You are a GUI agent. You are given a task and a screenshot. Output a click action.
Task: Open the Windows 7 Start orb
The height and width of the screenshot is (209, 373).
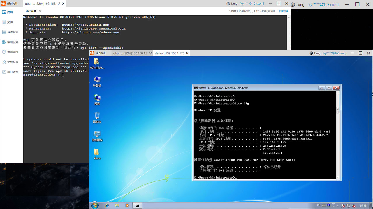click(x=95, y=205)
